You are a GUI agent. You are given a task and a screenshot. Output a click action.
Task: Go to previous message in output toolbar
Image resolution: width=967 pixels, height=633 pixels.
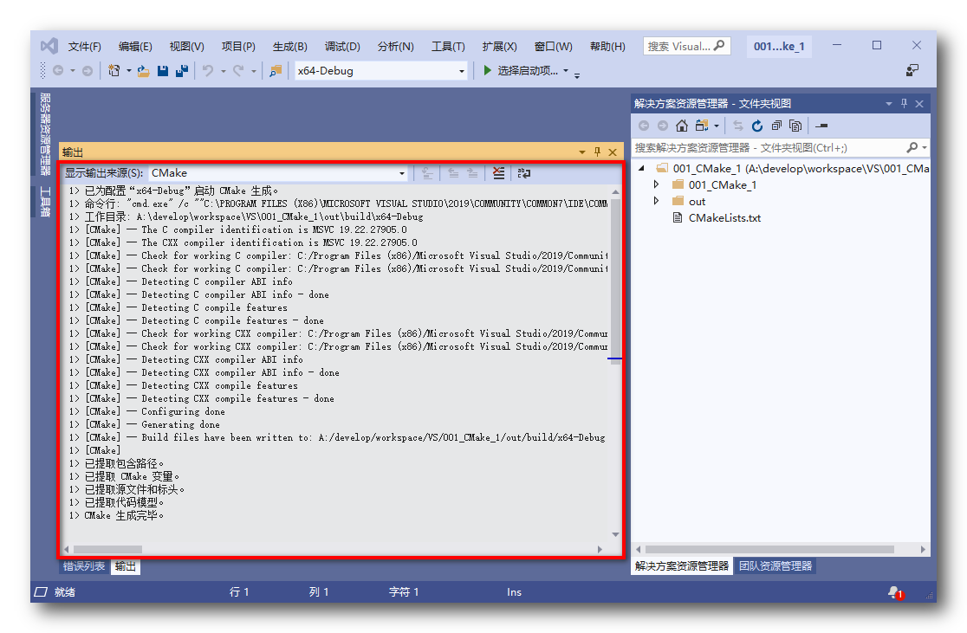(453, 173)
